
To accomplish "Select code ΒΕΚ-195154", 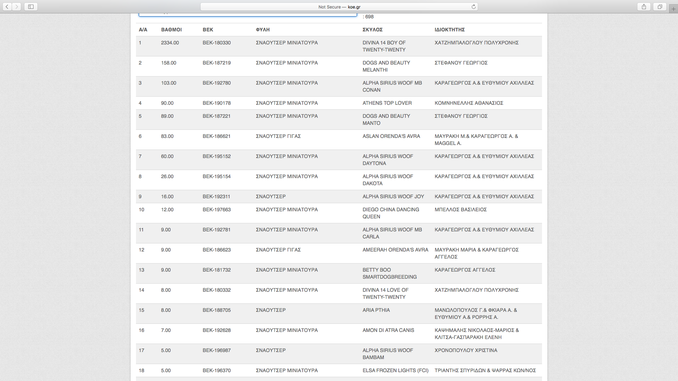I will [216, 176].
